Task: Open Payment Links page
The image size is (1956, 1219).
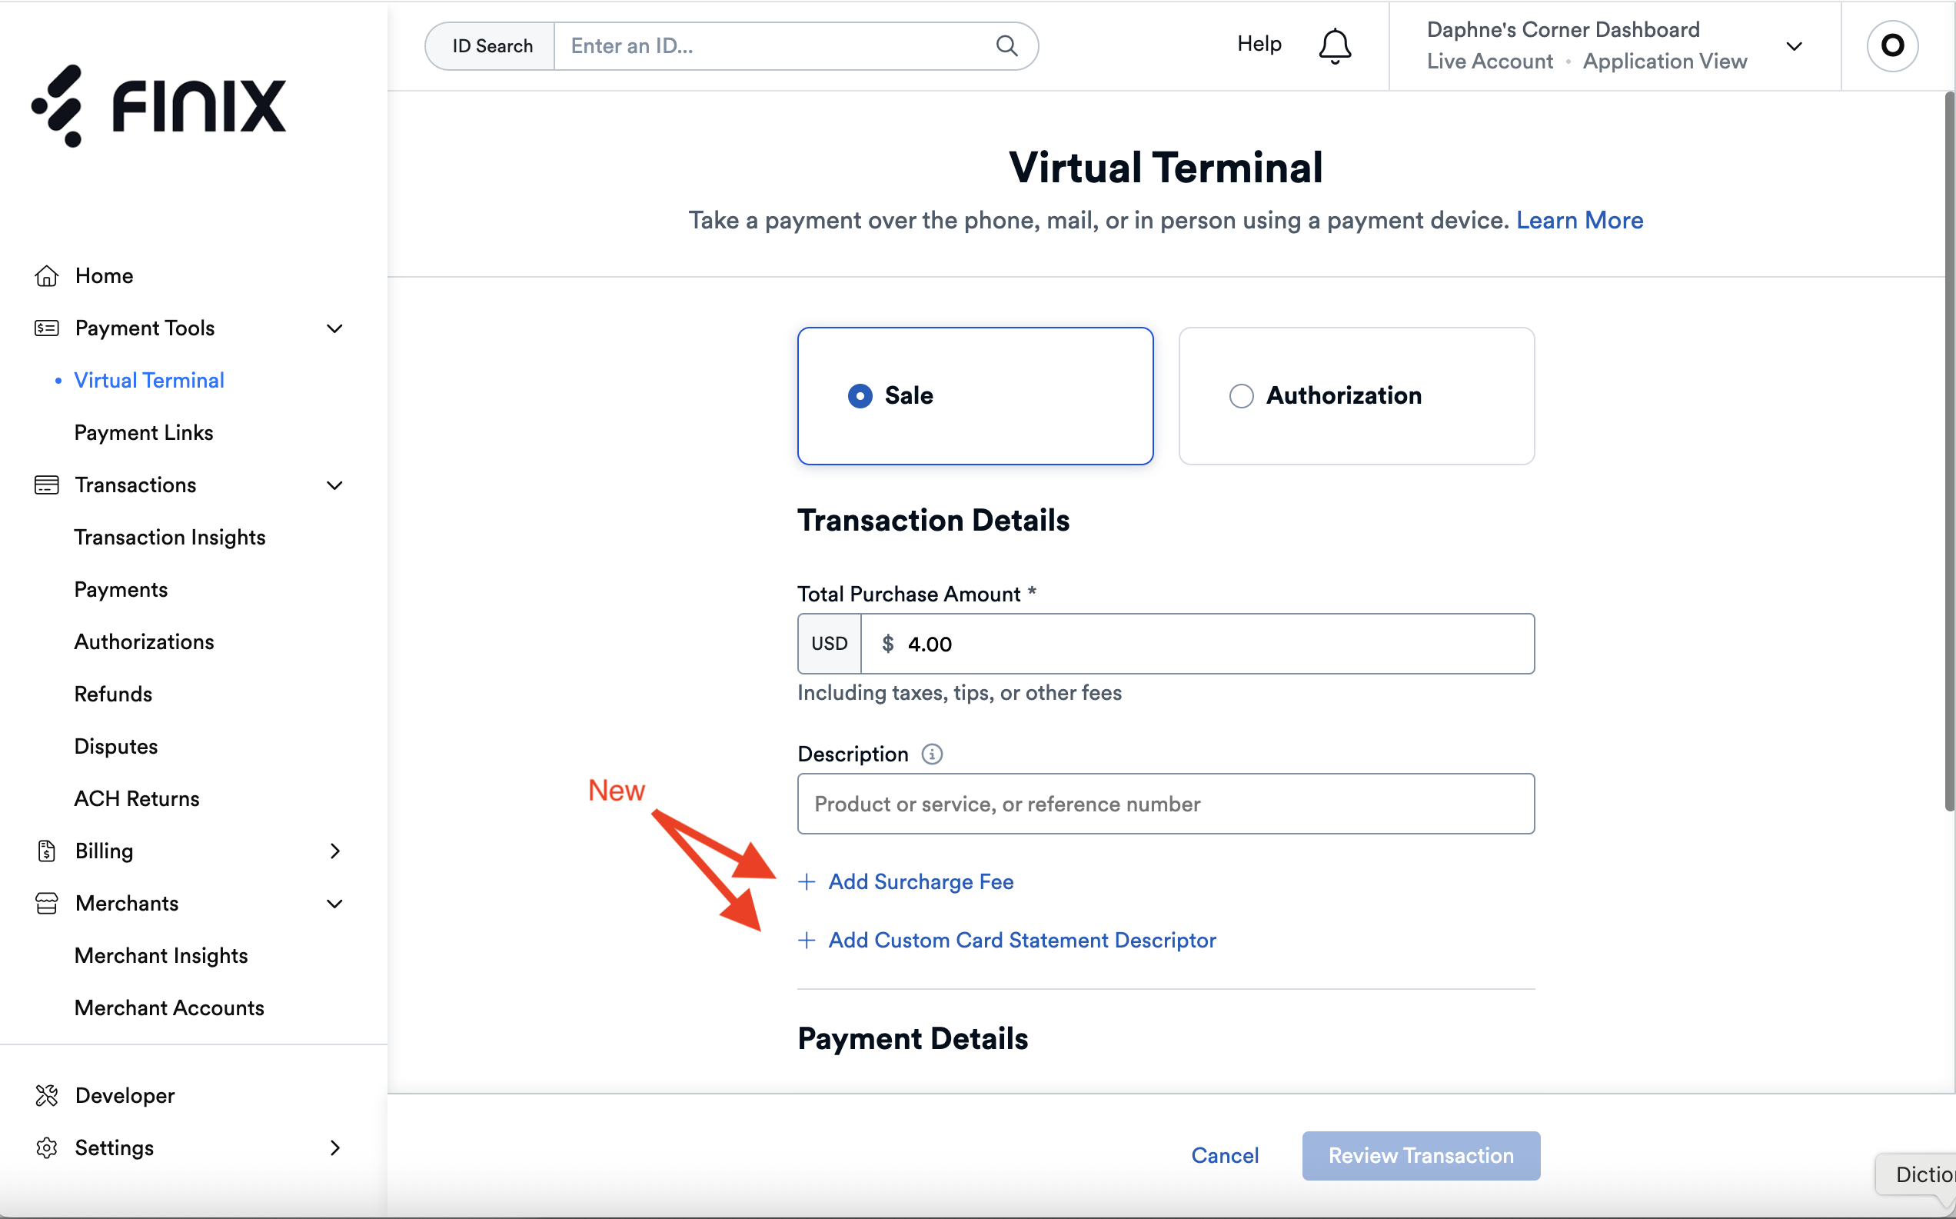Action: pos(144,433)
